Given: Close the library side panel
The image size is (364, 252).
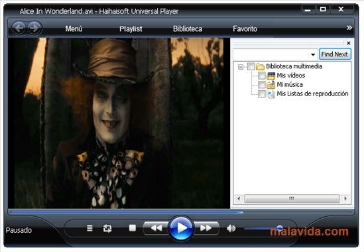Looking at the screenshot, I should 349,43.
